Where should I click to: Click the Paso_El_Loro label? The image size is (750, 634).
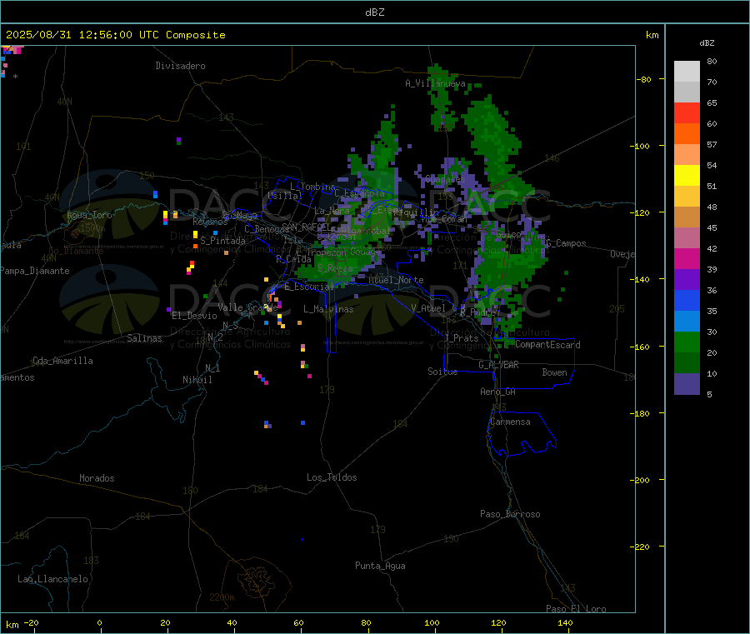(x=576, y=609)
